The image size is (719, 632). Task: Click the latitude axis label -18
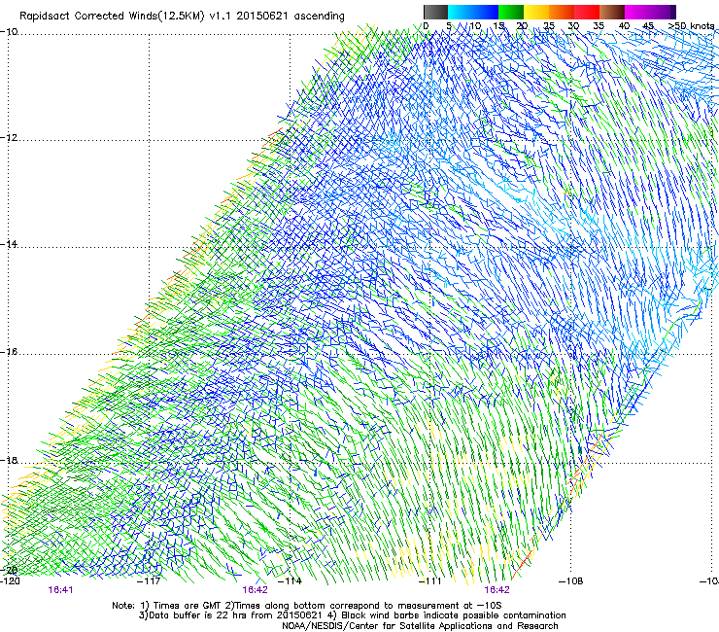[9, 460]
